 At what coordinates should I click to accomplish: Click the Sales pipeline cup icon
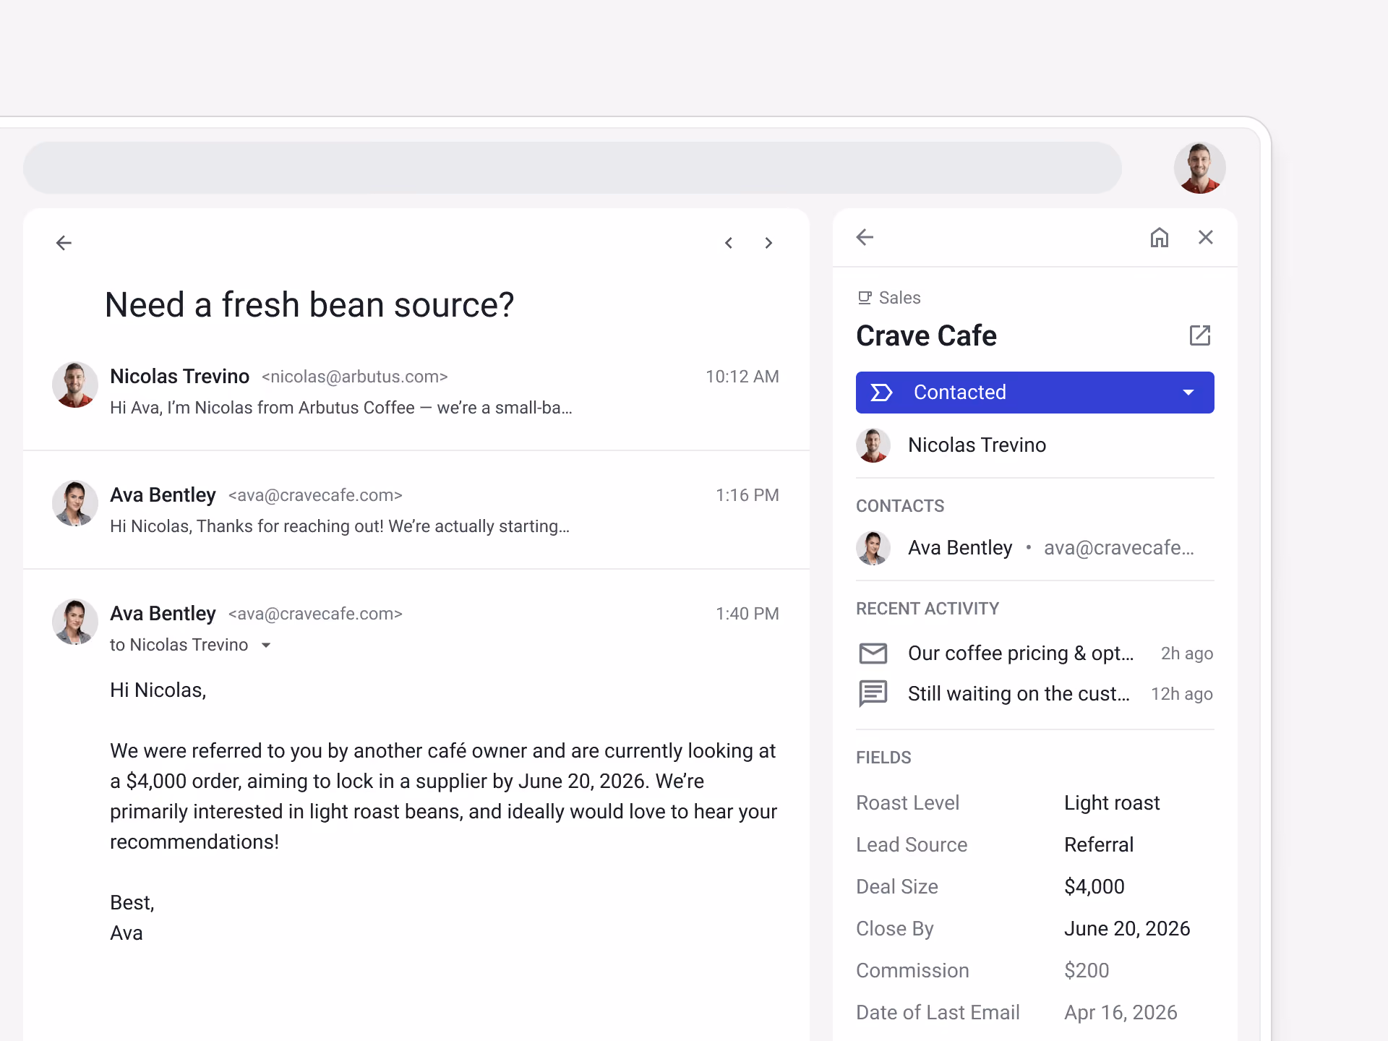tap(865, 298)
